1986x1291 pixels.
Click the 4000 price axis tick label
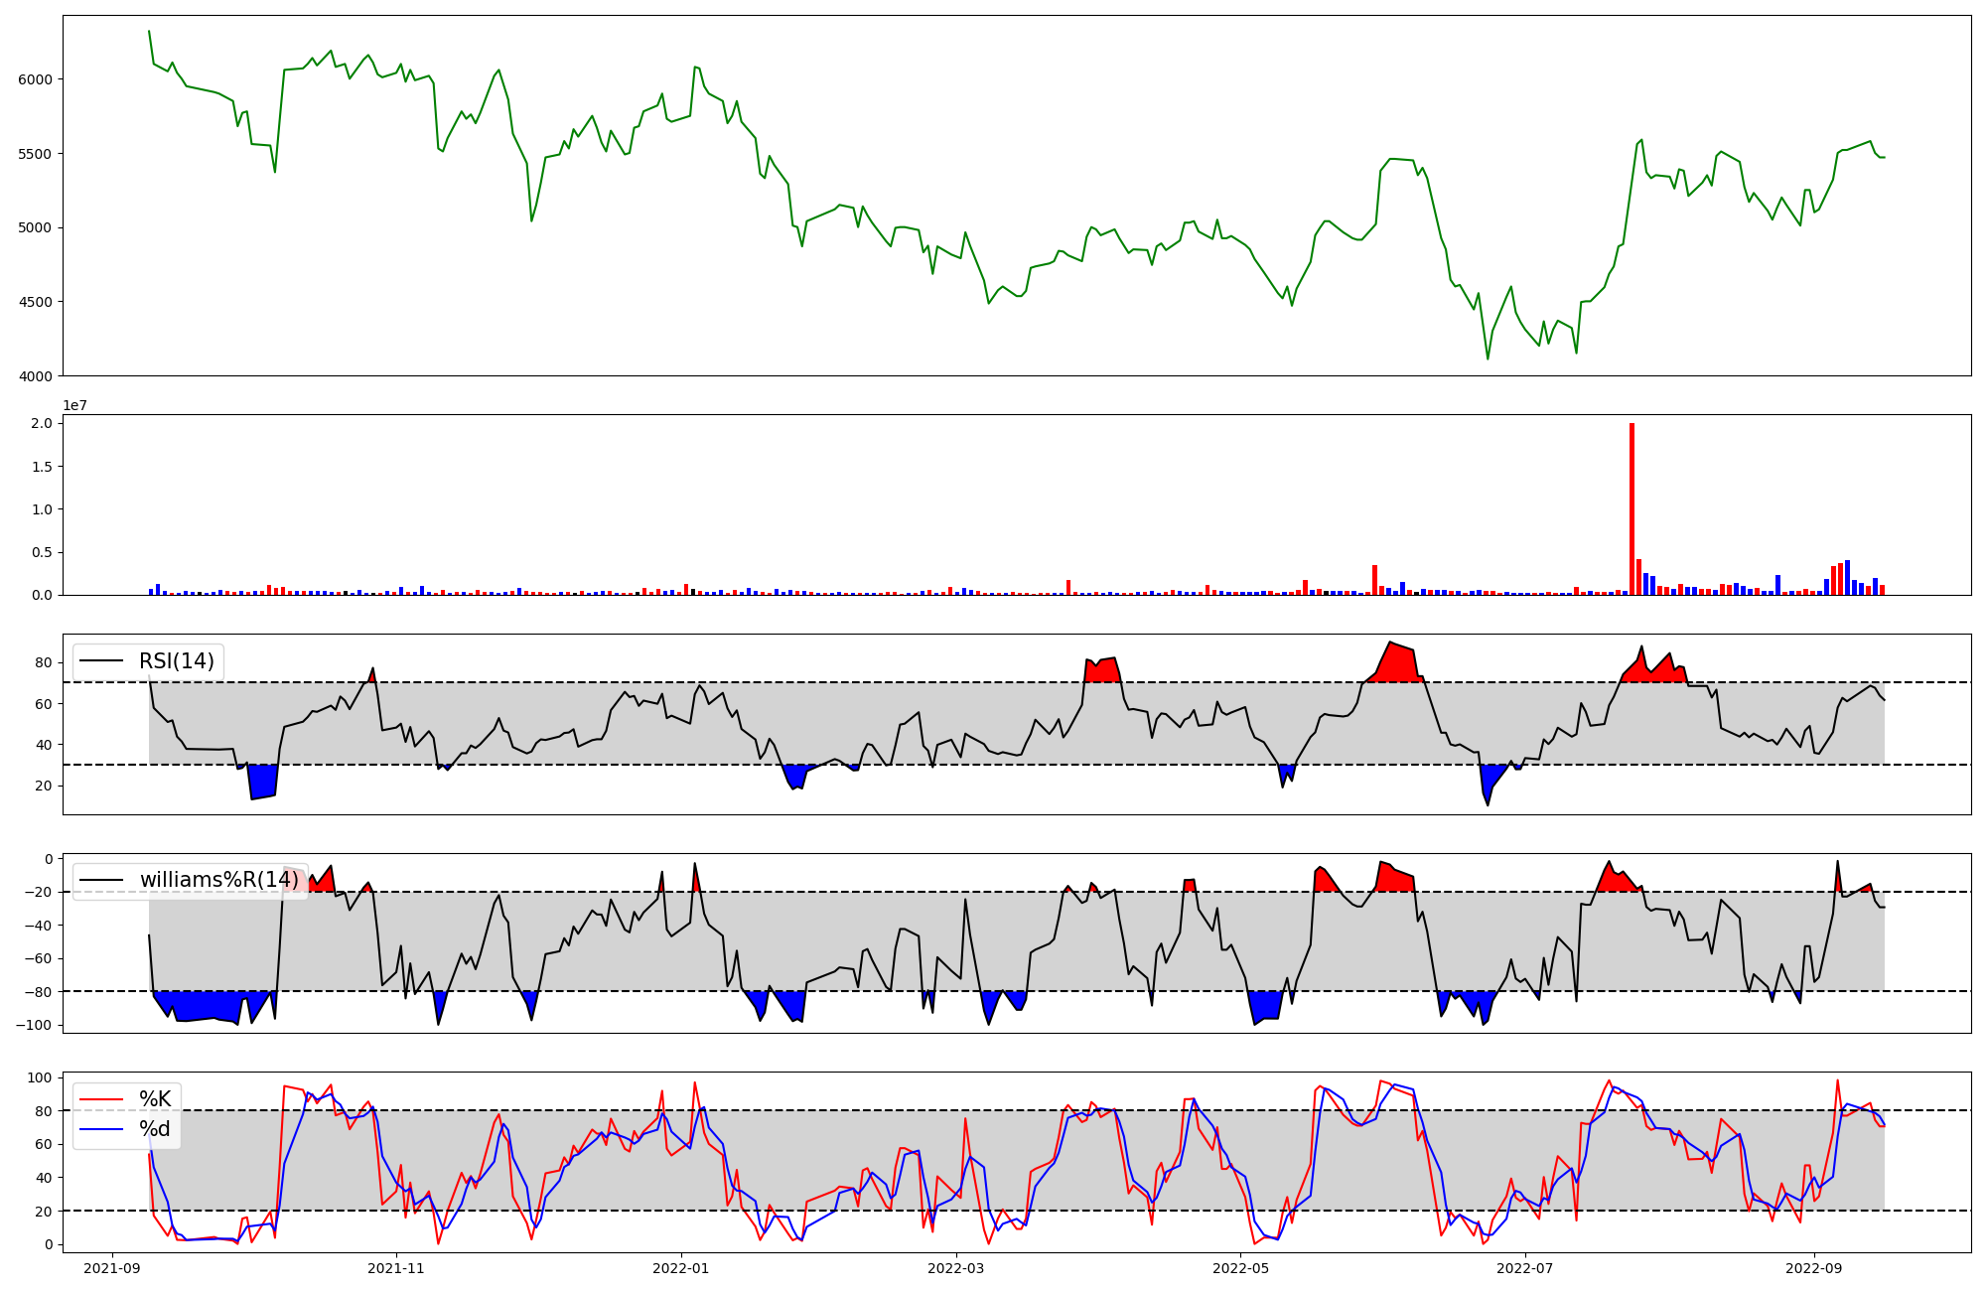[x=36, y=376]
